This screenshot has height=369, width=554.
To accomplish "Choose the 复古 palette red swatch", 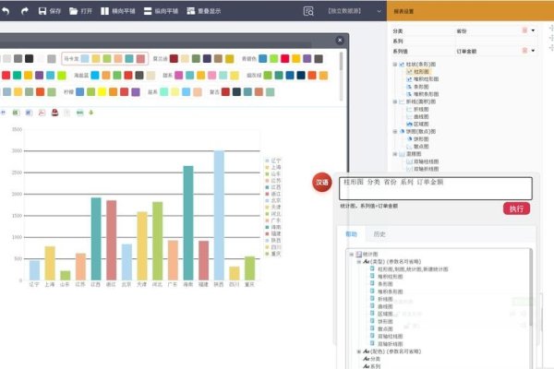I will [225, 92].
